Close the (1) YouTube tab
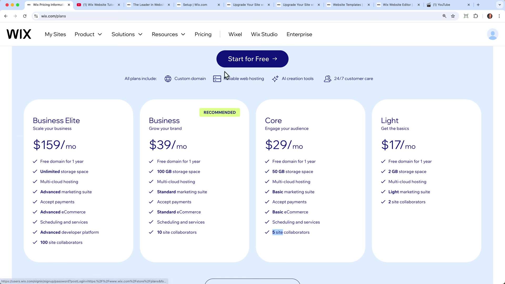Image resolution: width=505 pixels, height=284 pixels. (469, 5)
